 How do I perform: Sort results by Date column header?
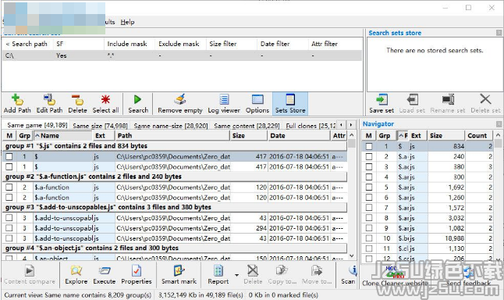point(300,135)
